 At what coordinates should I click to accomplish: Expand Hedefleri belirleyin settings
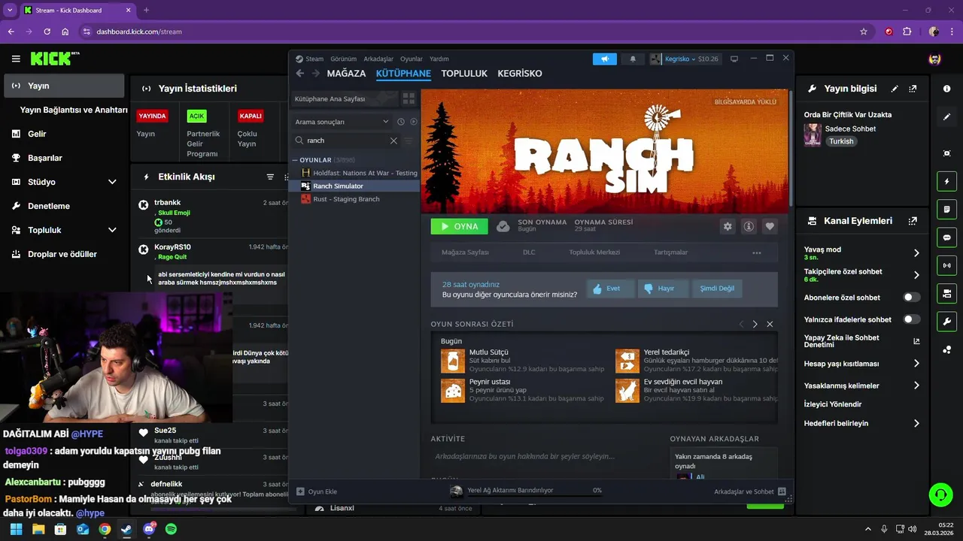click(916, 424)
